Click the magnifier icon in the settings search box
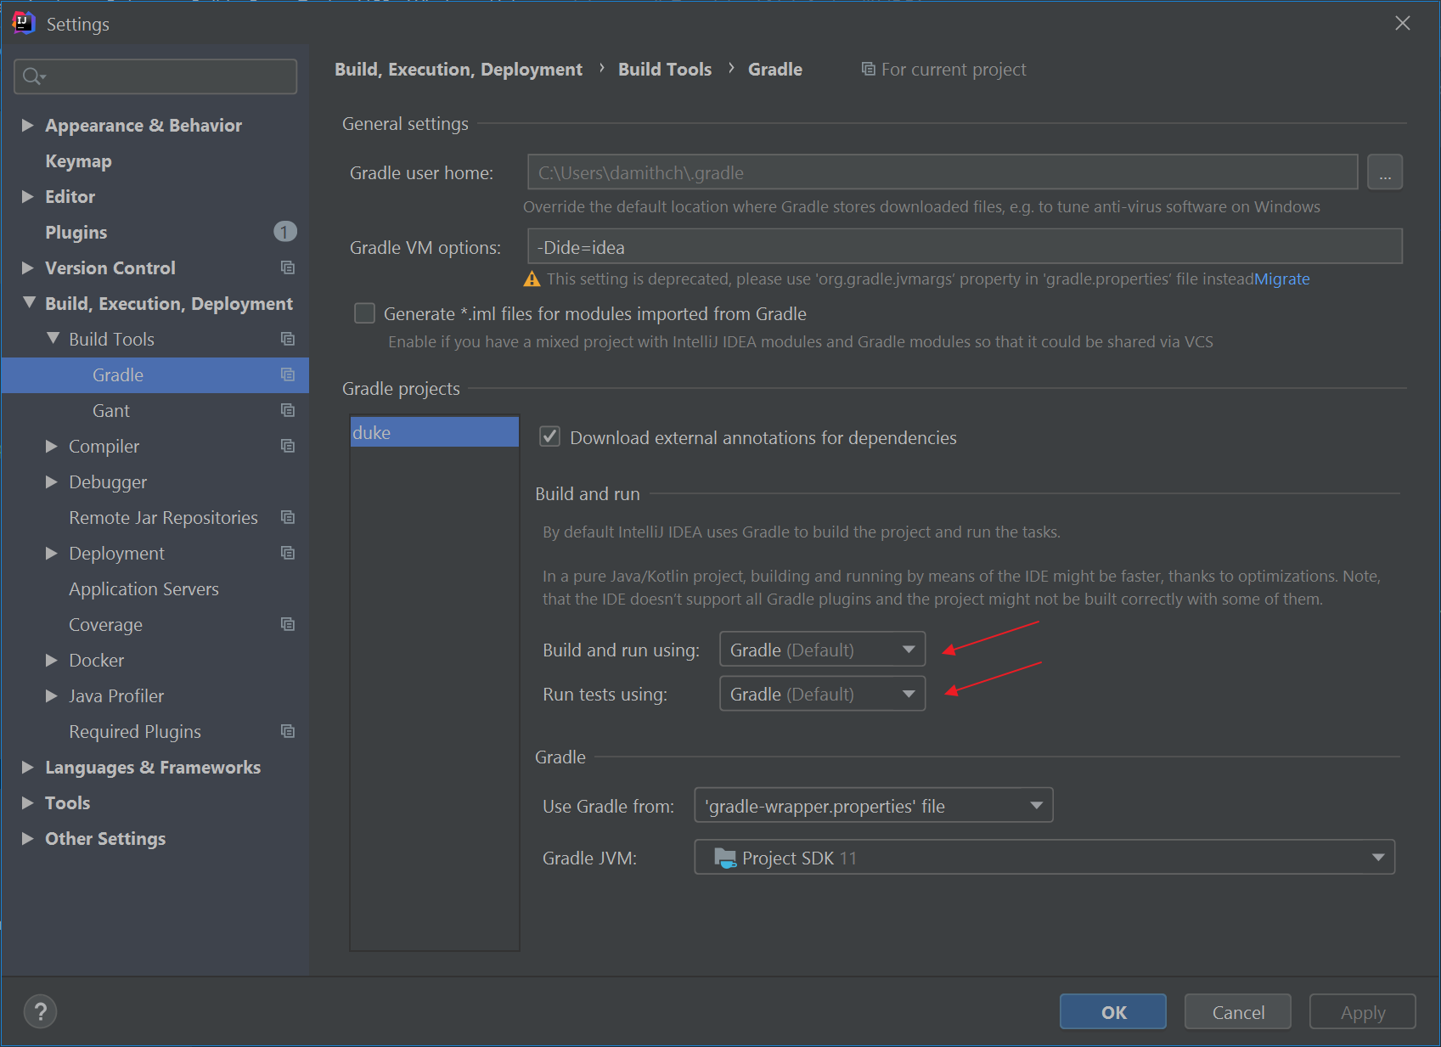Screen dimensions: 1441x1047 click(x=32, y=76)
